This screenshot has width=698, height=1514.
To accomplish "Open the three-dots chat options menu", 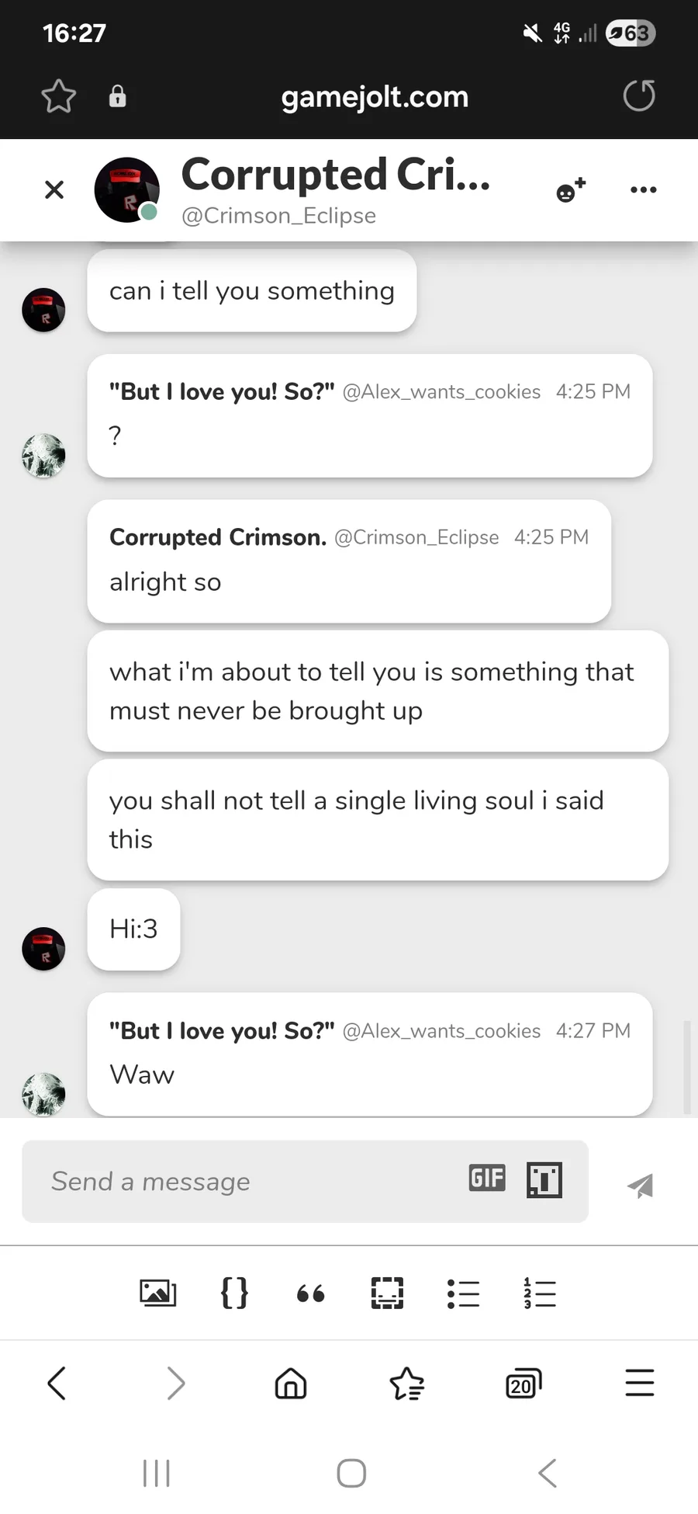I will click(644, 189).
